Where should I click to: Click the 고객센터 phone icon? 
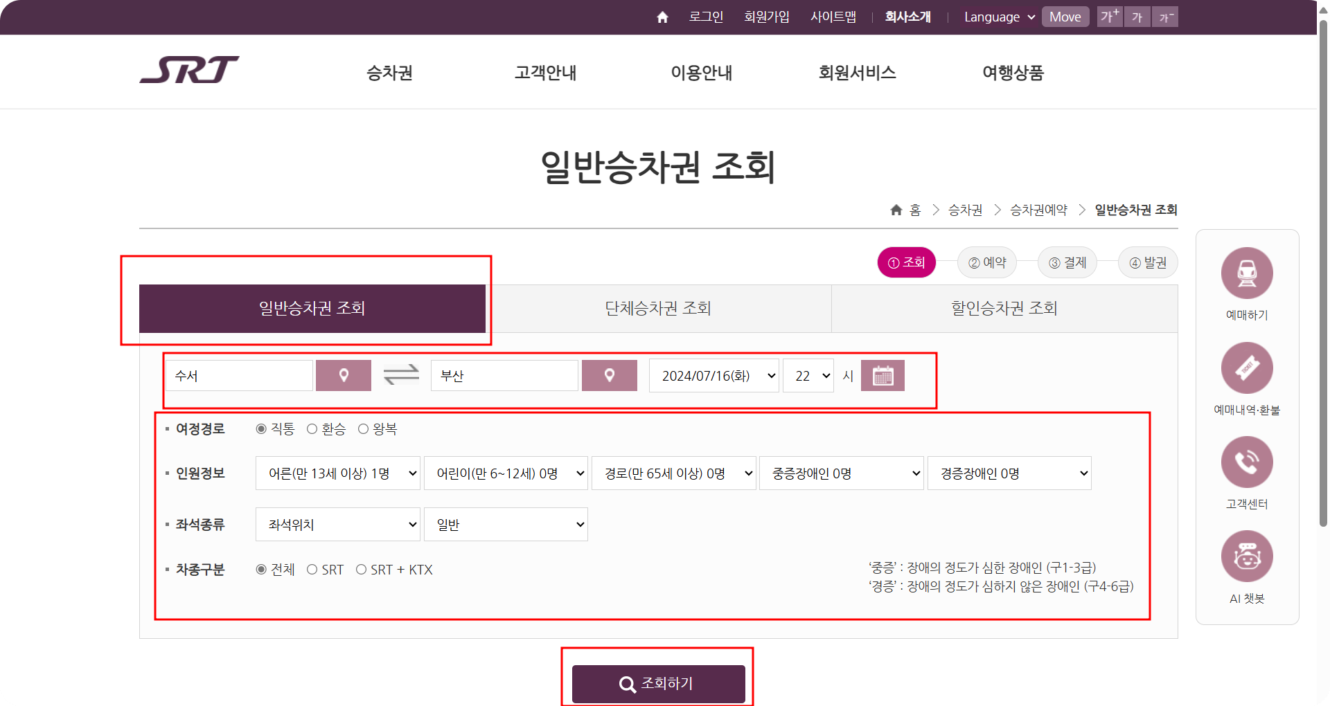(x=1247, y=462)
